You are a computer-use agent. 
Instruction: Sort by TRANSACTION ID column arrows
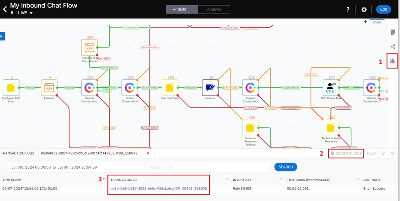227,179
